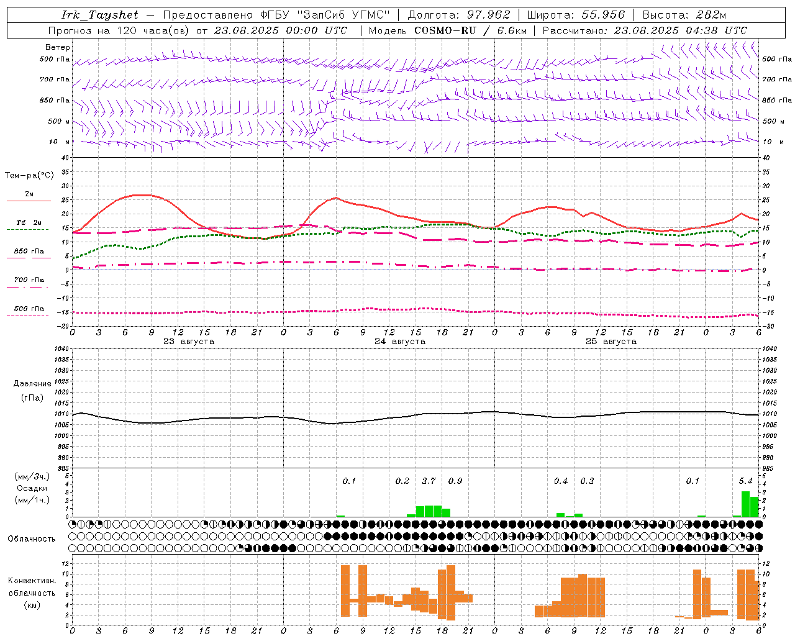The height and width of the screenshot is (636, 795).
Task: Select the date label 25 августа
Action: point(611,342)
